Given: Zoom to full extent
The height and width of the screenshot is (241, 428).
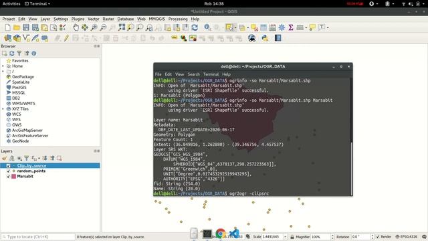Looking at the screenshot, I should [x=122, y=27].
